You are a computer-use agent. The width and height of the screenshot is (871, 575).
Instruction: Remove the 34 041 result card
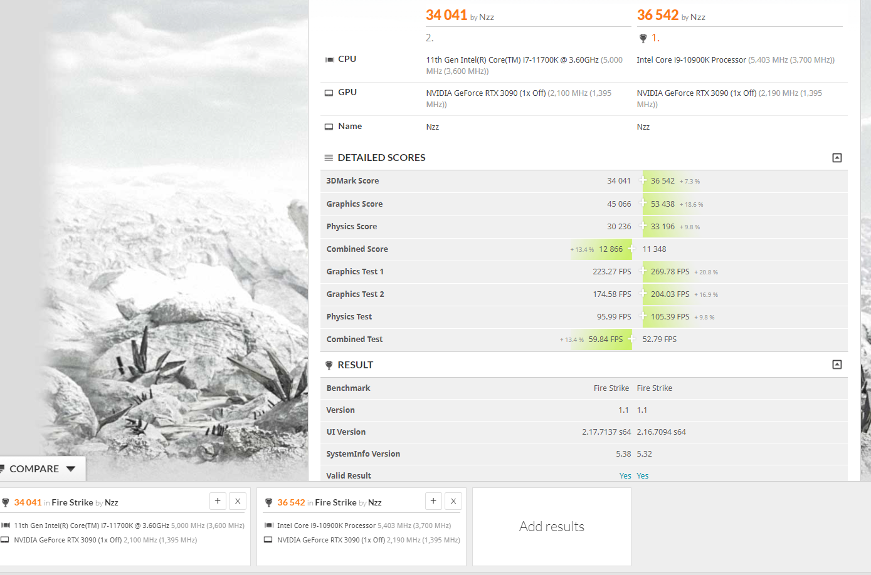[238, 501]
